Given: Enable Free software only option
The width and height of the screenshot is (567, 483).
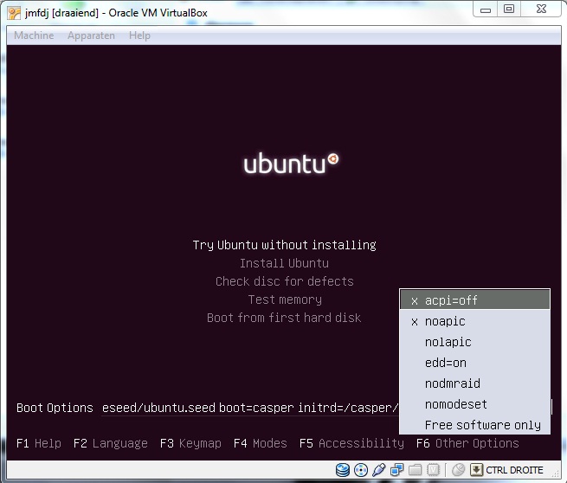Looking at the screenshot, I should (x=474, y=425).
